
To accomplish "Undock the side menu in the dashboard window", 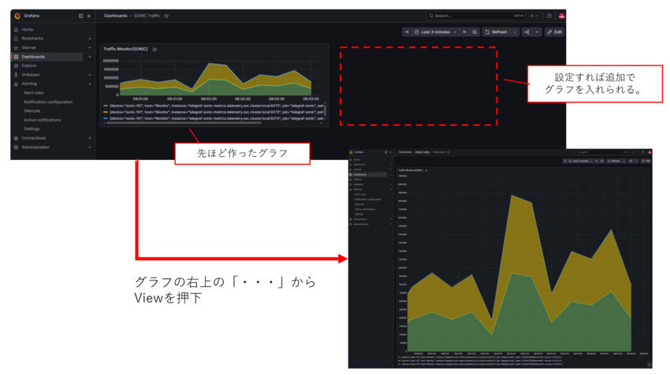I will point(80,16).
